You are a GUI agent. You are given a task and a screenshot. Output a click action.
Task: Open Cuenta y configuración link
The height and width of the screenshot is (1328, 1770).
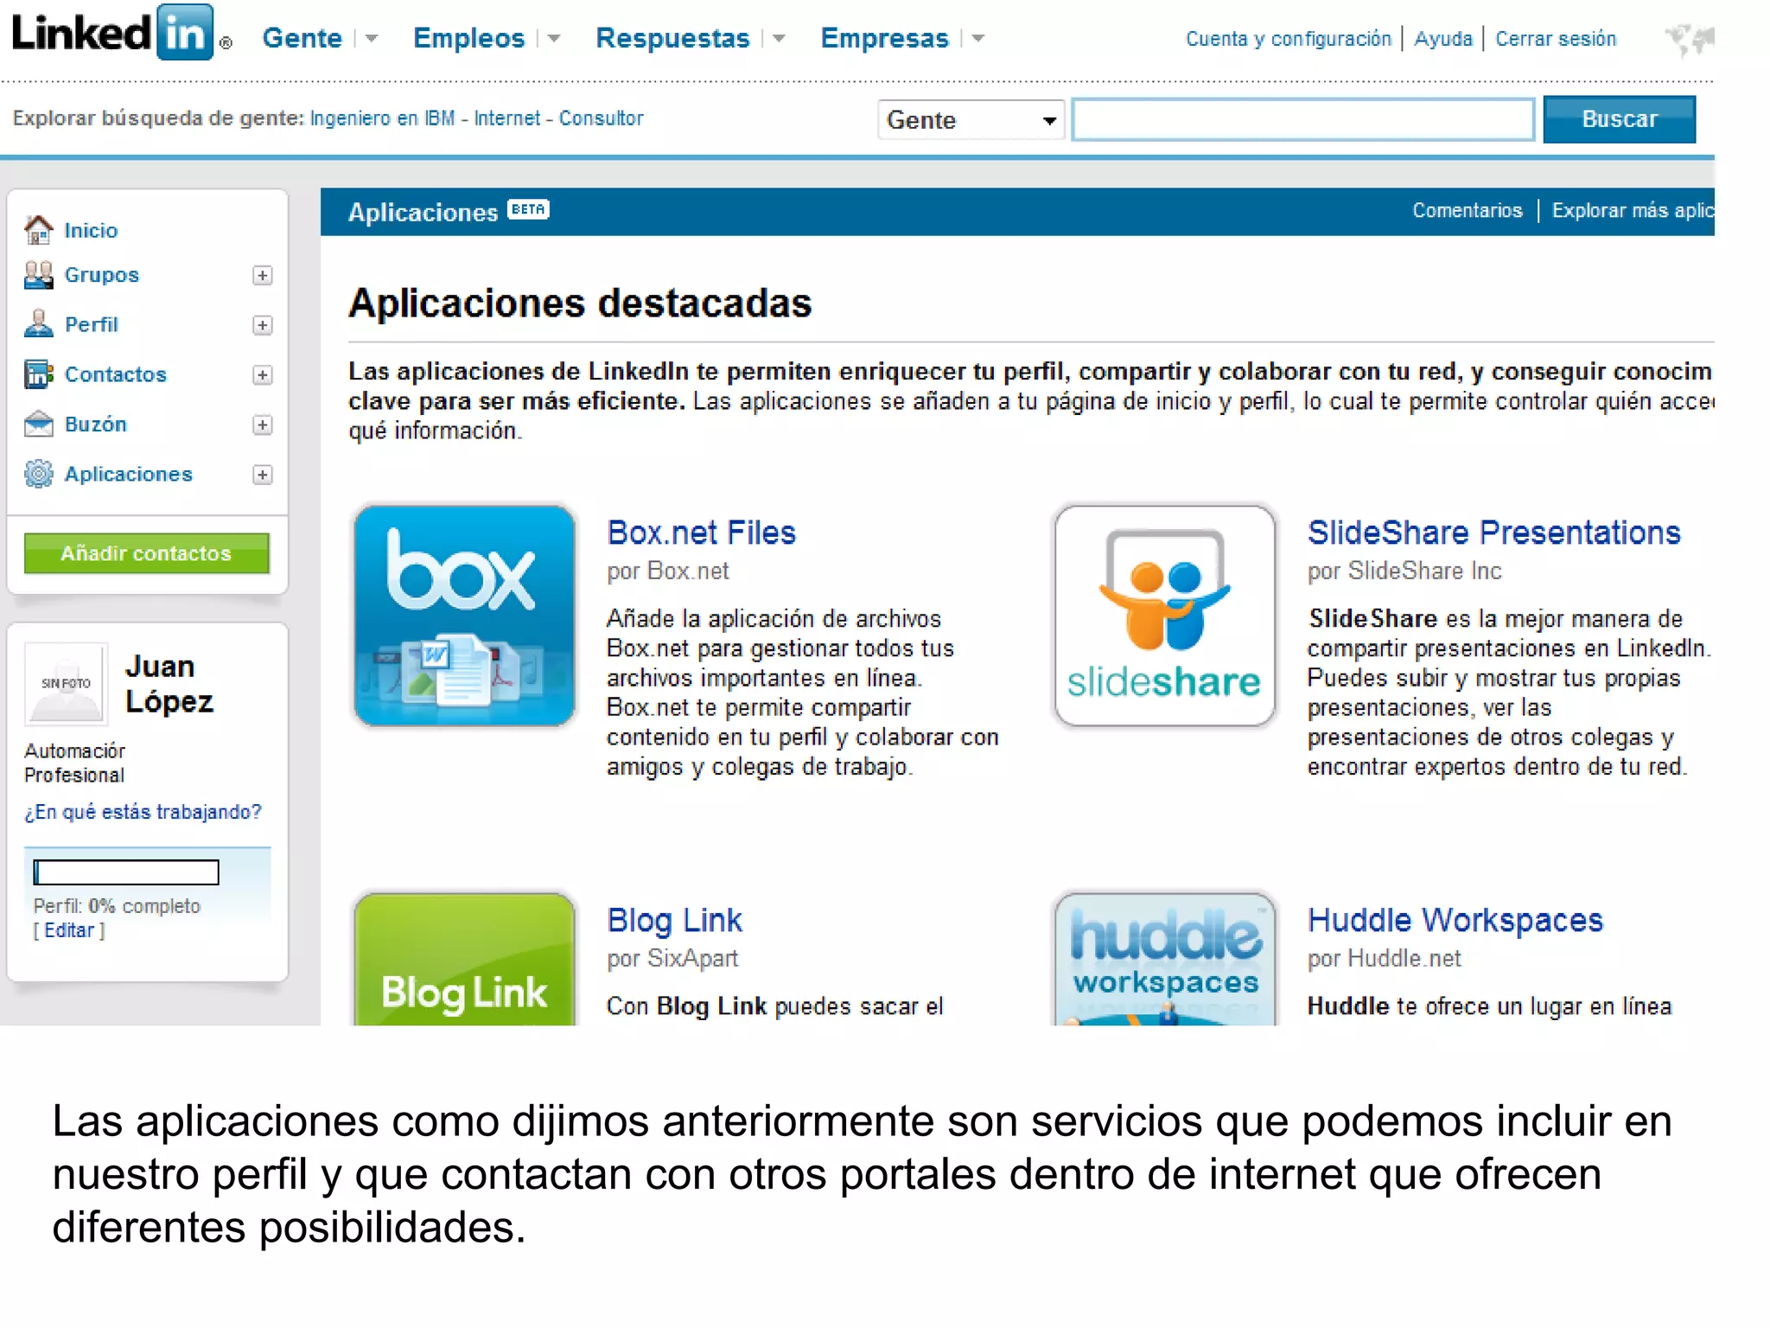pyautogui.click(x=1288, y=39)
